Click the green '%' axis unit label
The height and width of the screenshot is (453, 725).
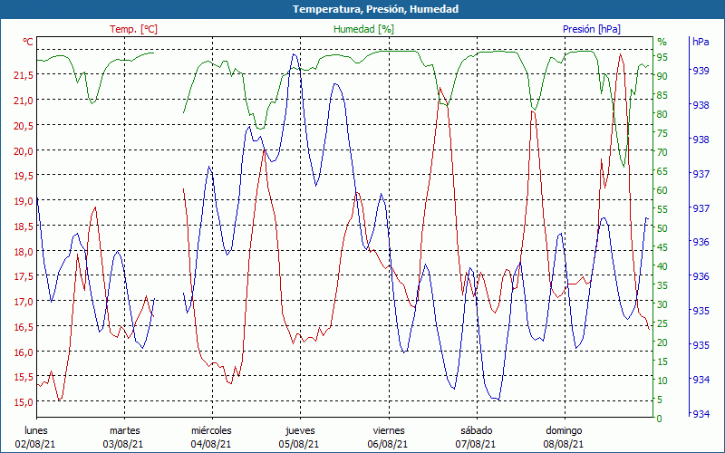tap(662, 42)
